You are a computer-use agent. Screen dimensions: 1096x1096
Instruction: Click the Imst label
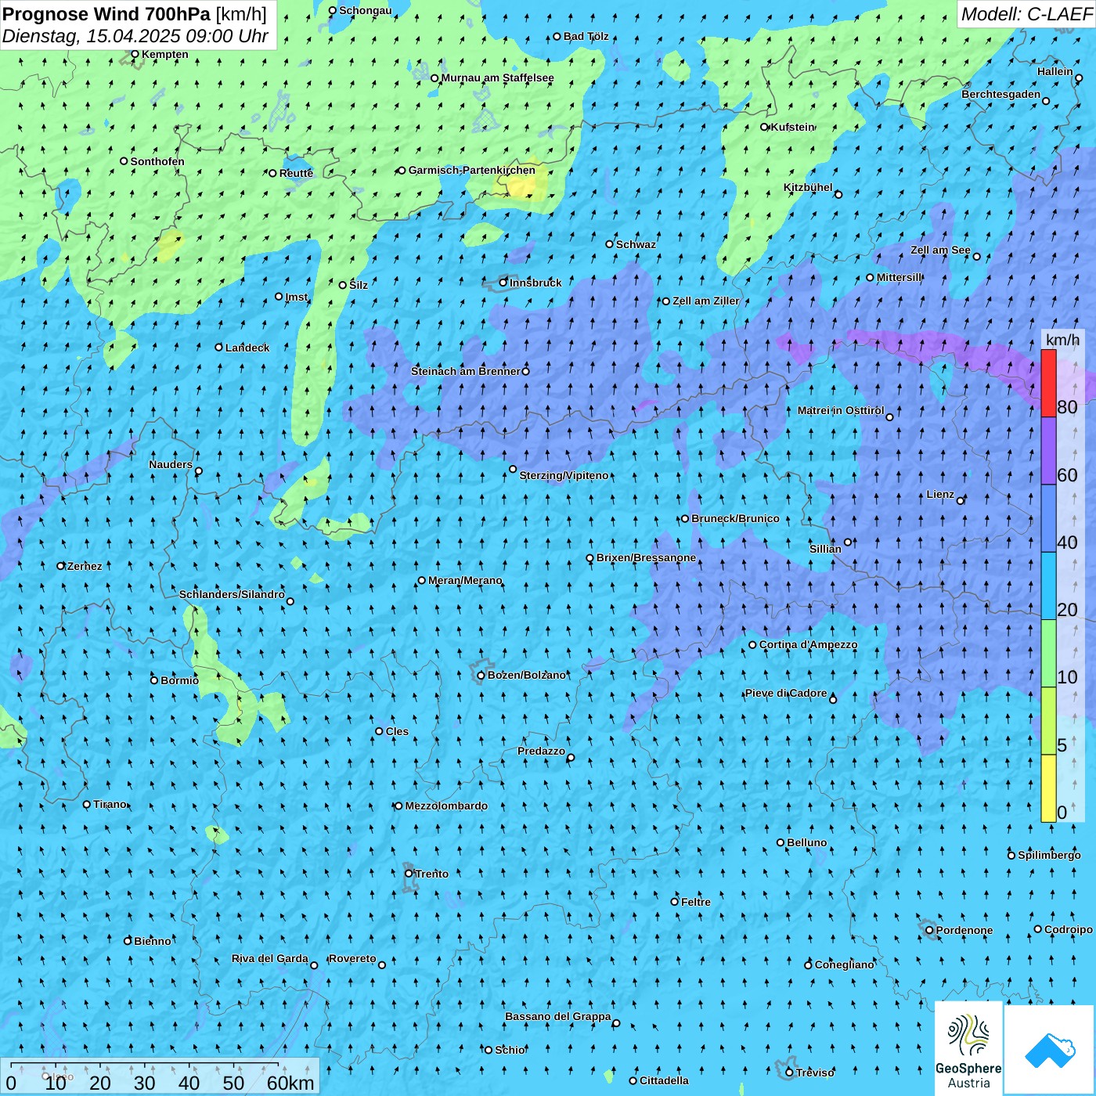(296, 297)
